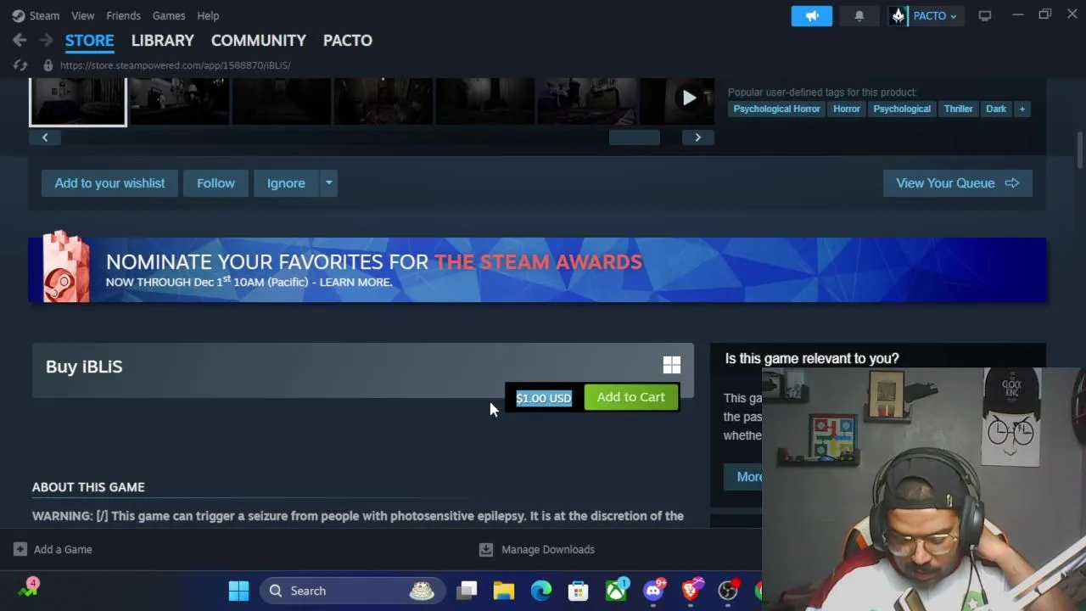Open OBS Studio from taskbar

pos(728,591)
